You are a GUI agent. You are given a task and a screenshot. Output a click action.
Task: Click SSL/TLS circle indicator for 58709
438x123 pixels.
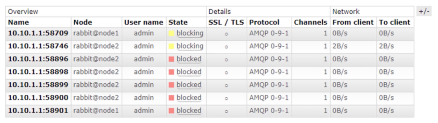click(x=226, y=34)
